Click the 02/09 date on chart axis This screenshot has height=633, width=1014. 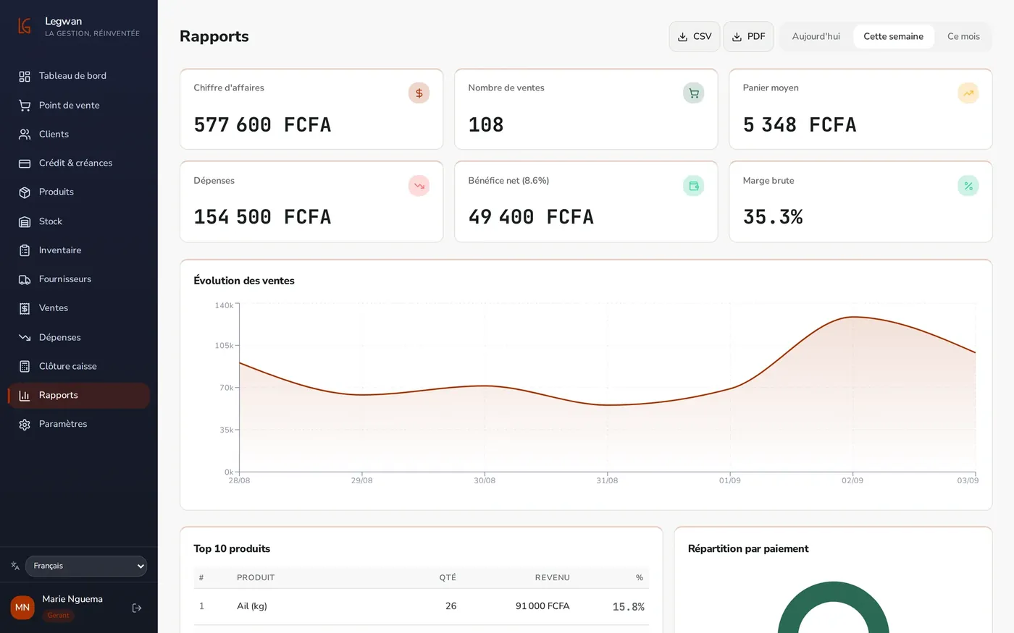click(852, 480)
